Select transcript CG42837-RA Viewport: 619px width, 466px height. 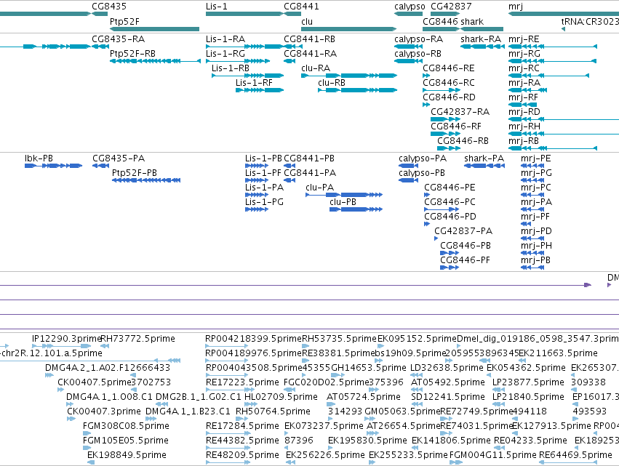point(460,112)
